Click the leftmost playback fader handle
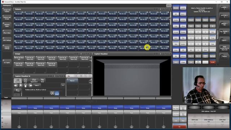The width and height of the screenshot is (231, 130). click(x=19, y=127)
